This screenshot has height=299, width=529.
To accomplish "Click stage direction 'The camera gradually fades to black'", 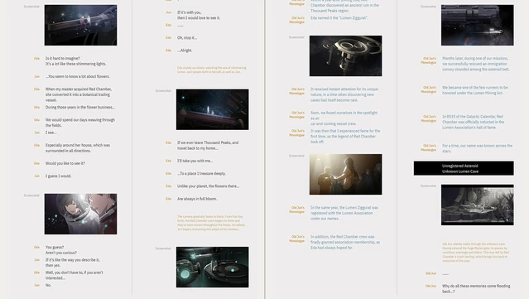I will (x=211, y=223).
